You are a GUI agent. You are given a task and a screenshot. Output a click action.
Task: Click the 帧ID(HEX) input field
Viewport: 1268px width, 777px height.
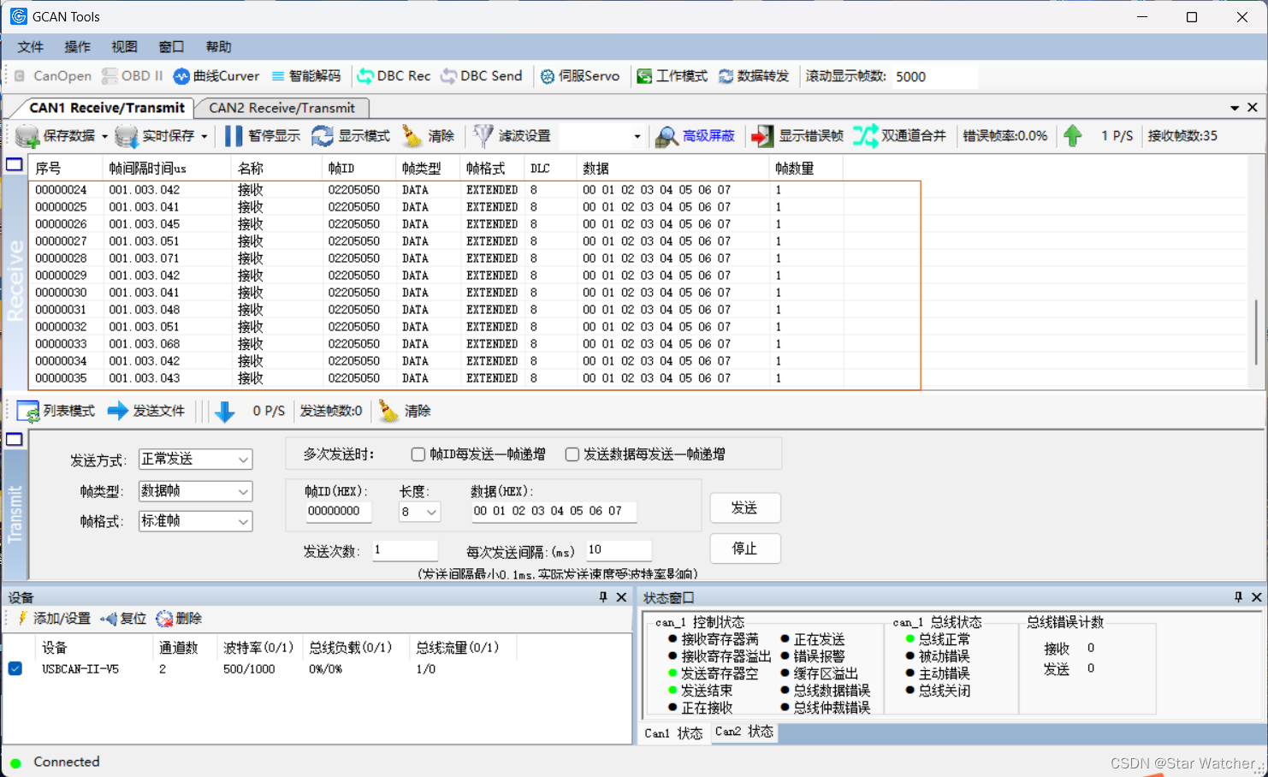tap(338, 512)
